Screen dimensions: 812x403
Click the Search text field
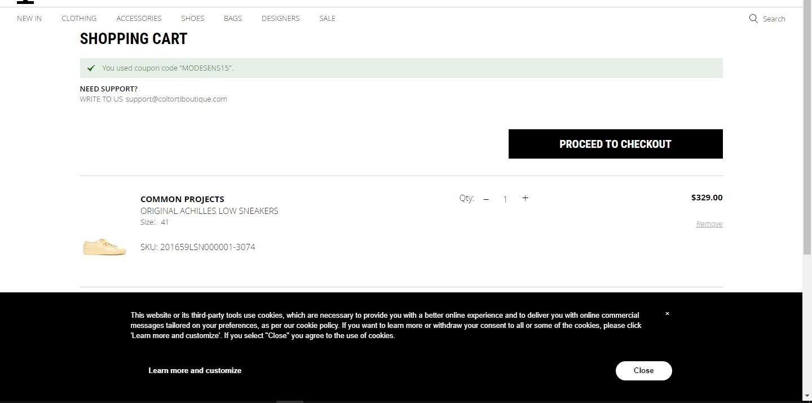click(x=774, y=19)
